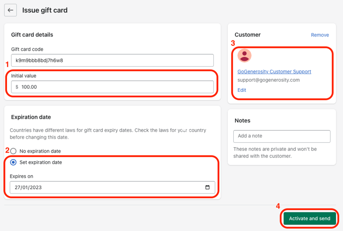Viewport: 343px width, 231px height.
Task: Click the Customer section heading
Action: [x=248, y=35]
